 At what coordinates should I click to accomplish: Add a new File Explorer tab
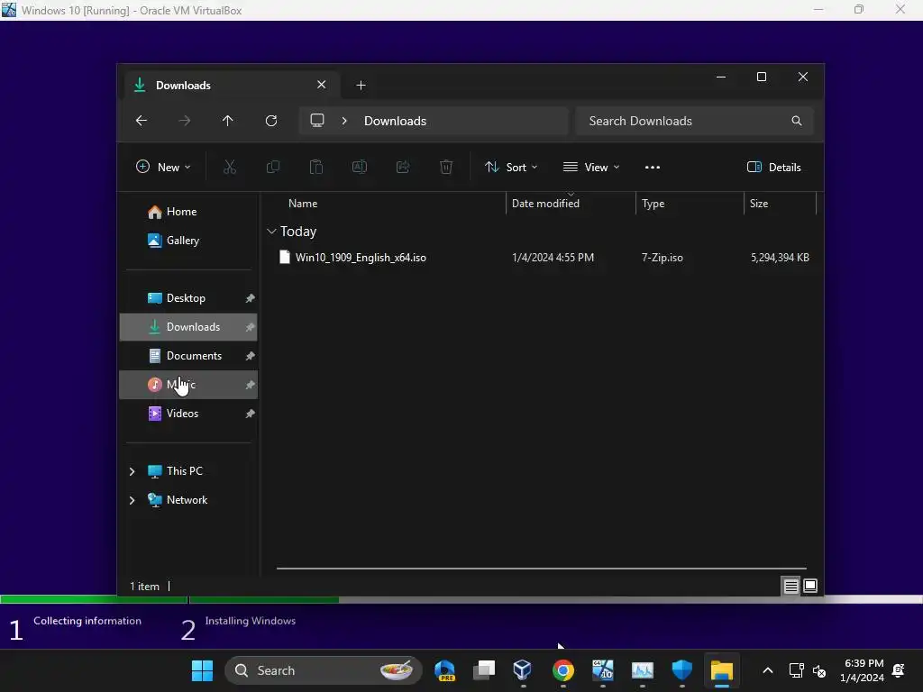point(361,86)
